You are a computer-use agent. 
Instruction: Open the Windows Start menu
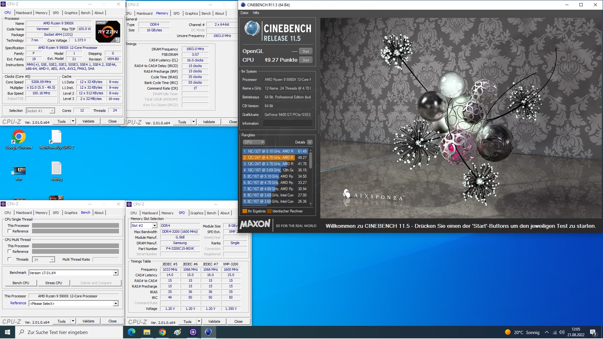pyautogui.click(x=8, y=332)
